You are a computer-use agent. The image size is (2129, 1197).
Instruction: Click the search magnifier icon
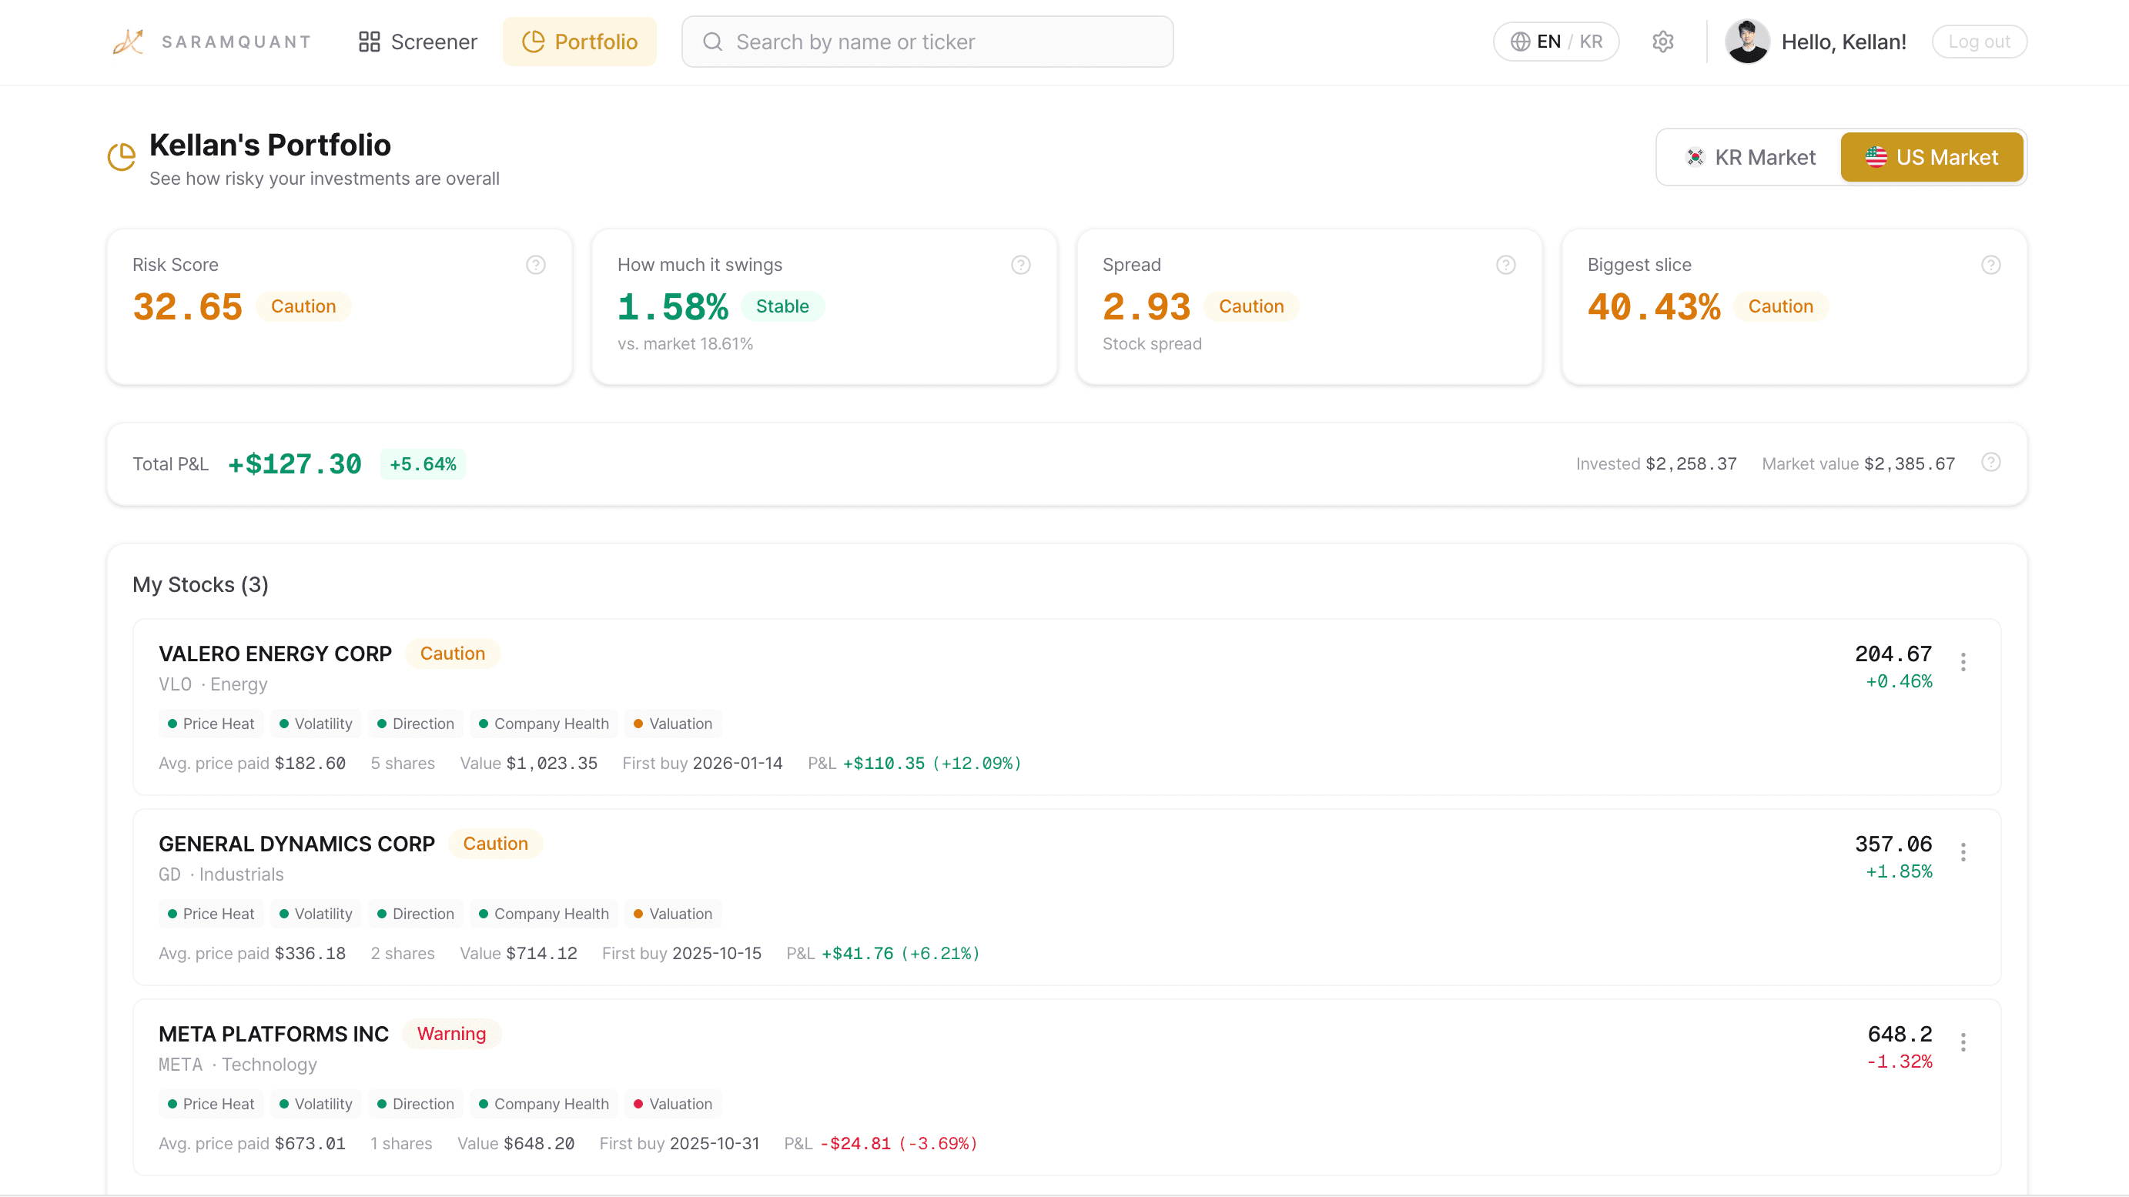[x=711, y=42]
